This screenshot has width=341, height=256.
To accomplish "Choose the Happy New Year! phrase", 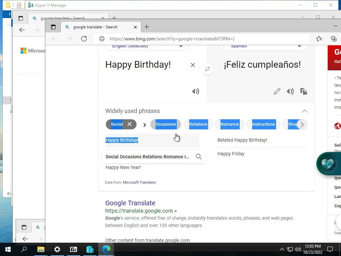I will point(123,167).
